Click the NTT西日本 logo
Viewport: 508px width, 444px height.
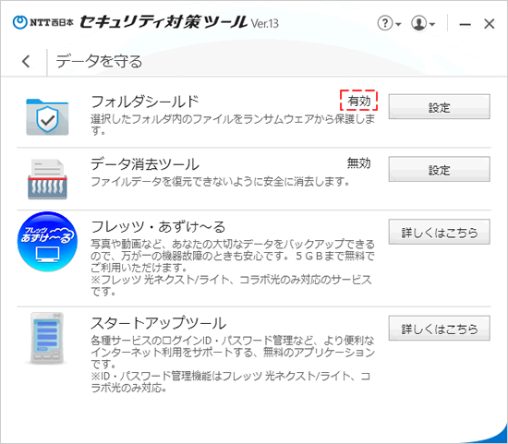43,22
